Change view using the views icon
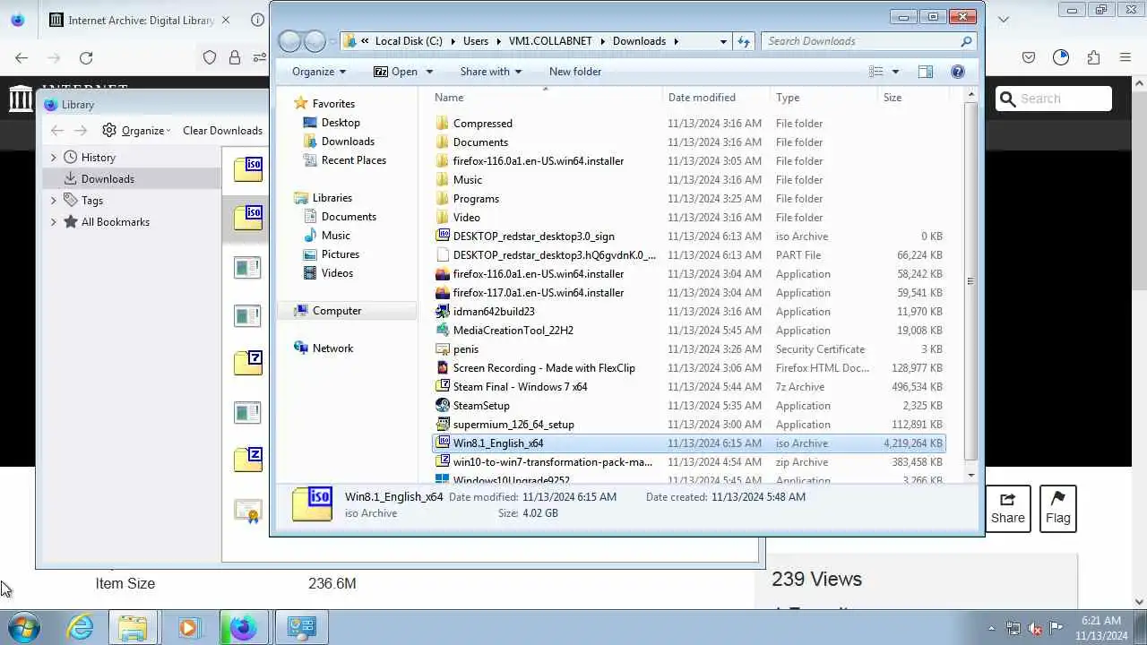Screen dimensions: 1147x645 [876, 72]
